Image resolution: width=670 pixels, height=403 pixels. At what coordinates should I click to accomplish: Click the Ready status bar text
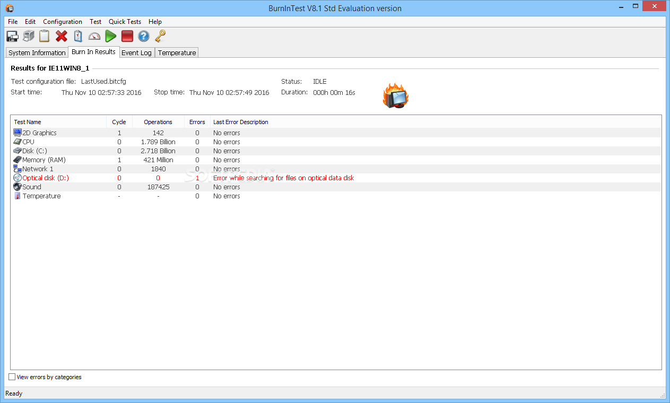pos(14,393)
